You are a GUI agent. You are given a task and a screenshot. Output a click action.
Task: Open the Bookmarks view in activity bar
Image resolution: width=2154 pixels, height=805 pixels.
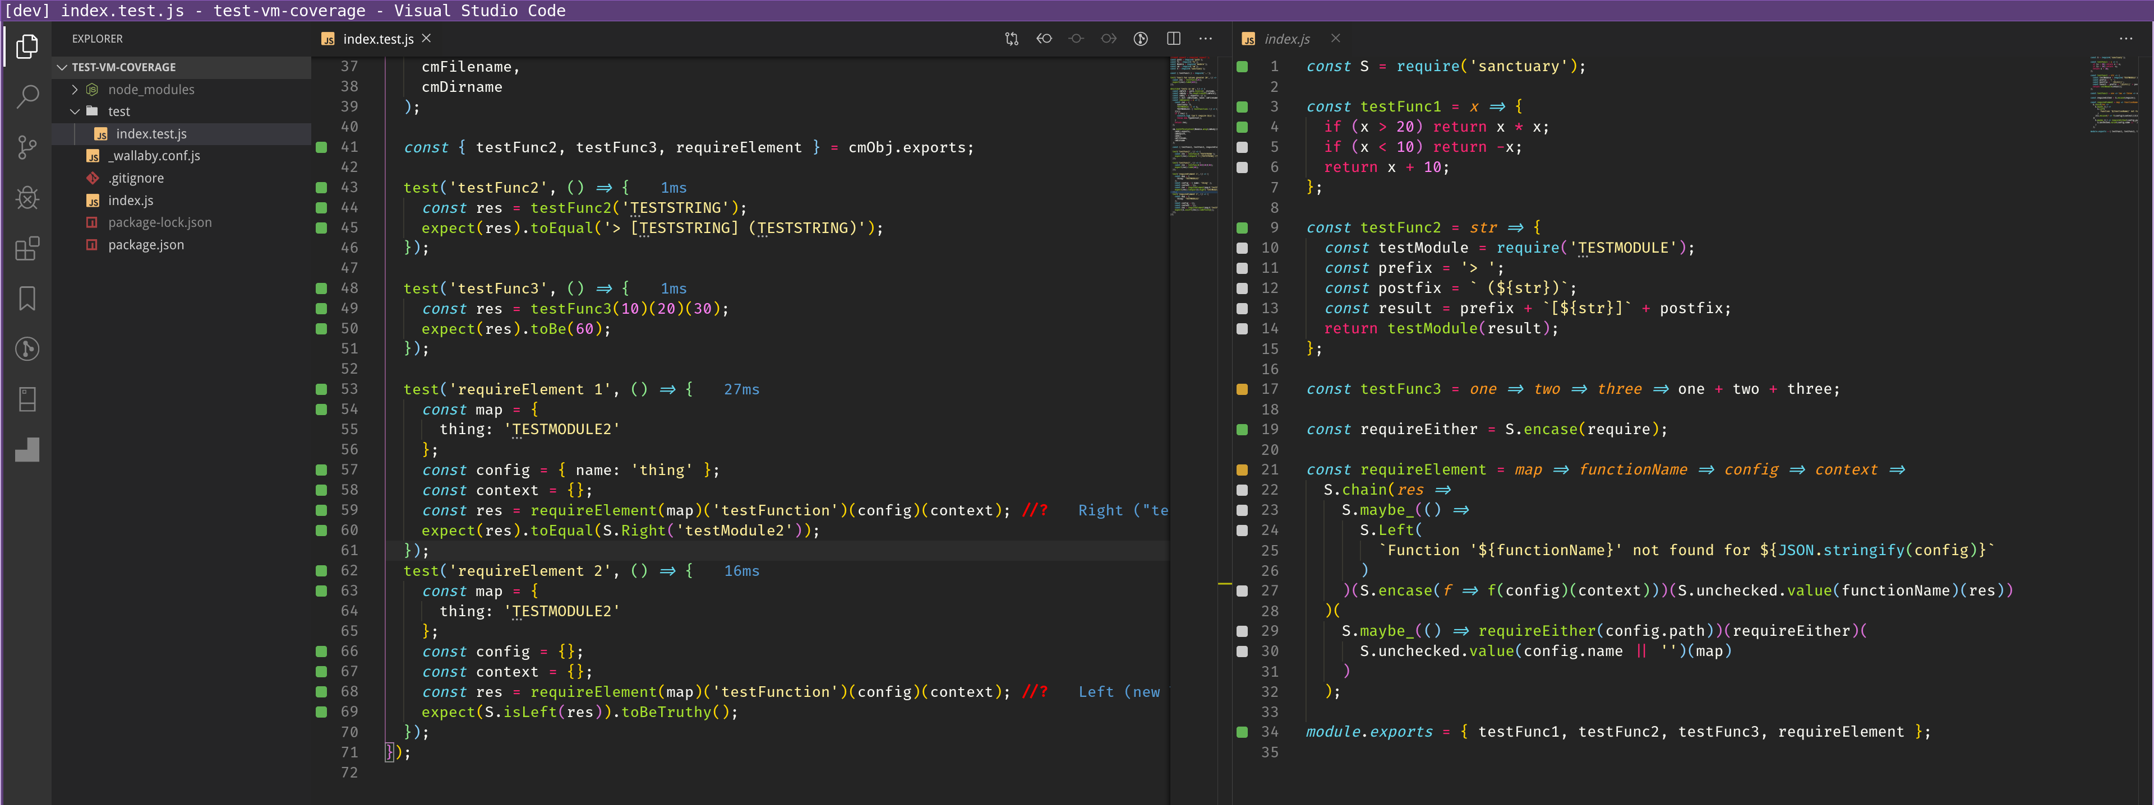[27, 298]
